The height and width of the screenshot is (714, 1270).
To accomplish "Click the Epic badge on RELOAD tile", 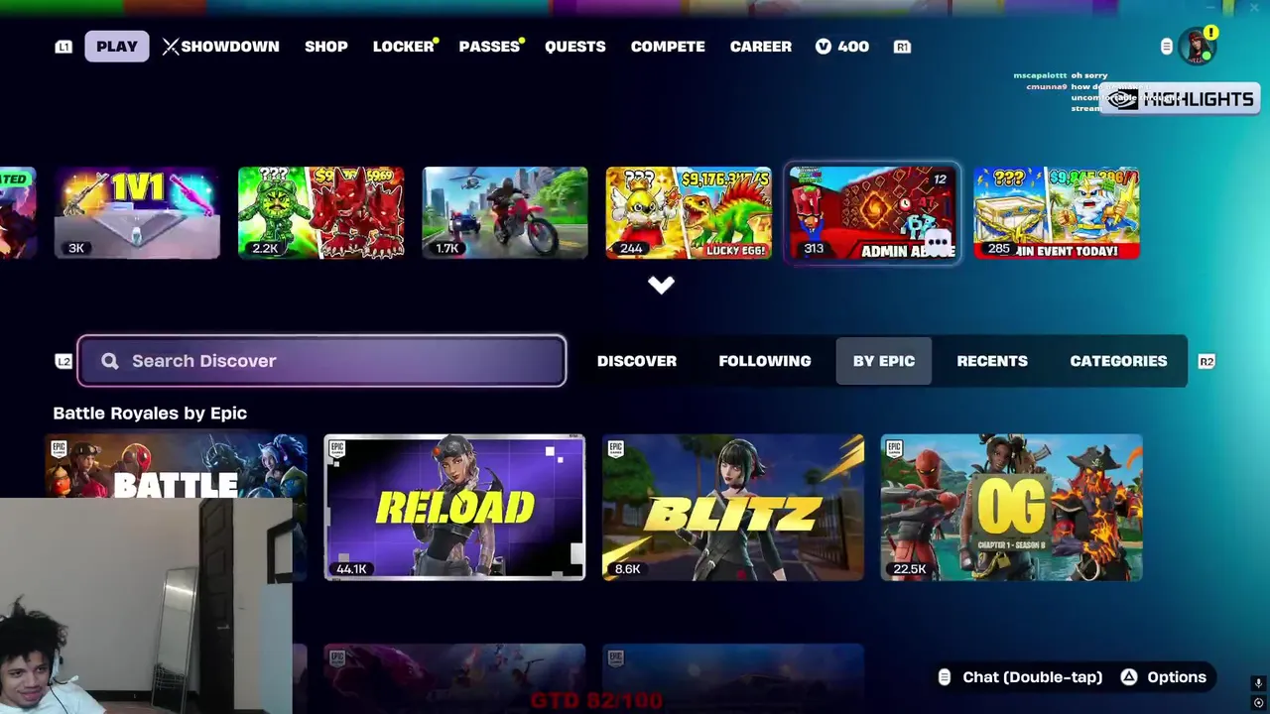I will pos(337,449).
